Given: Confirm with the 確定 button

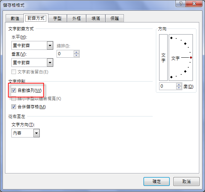Looking at the screenshot, I should pyautogui.click(x=157, y=182).
